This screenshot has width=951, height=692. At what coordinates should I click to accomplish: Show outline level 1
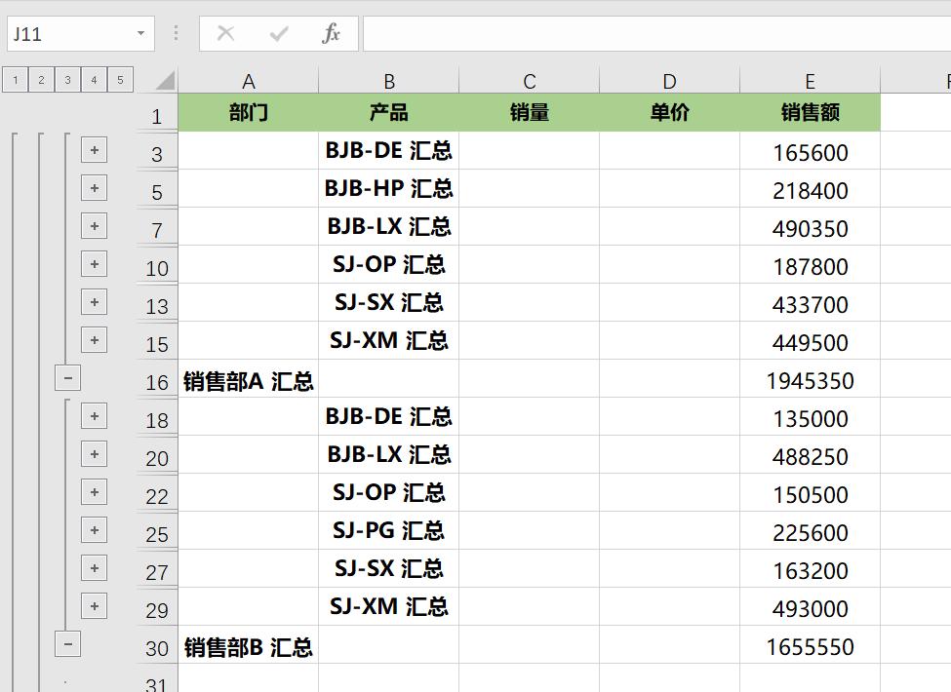pos(16,80)
